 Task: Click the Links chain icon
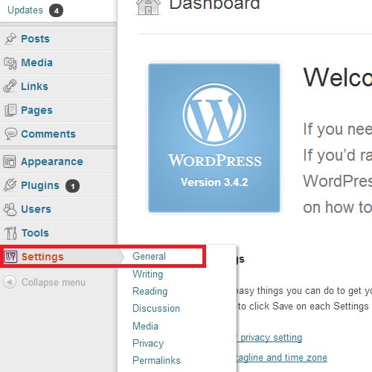(x=10, y=86)
